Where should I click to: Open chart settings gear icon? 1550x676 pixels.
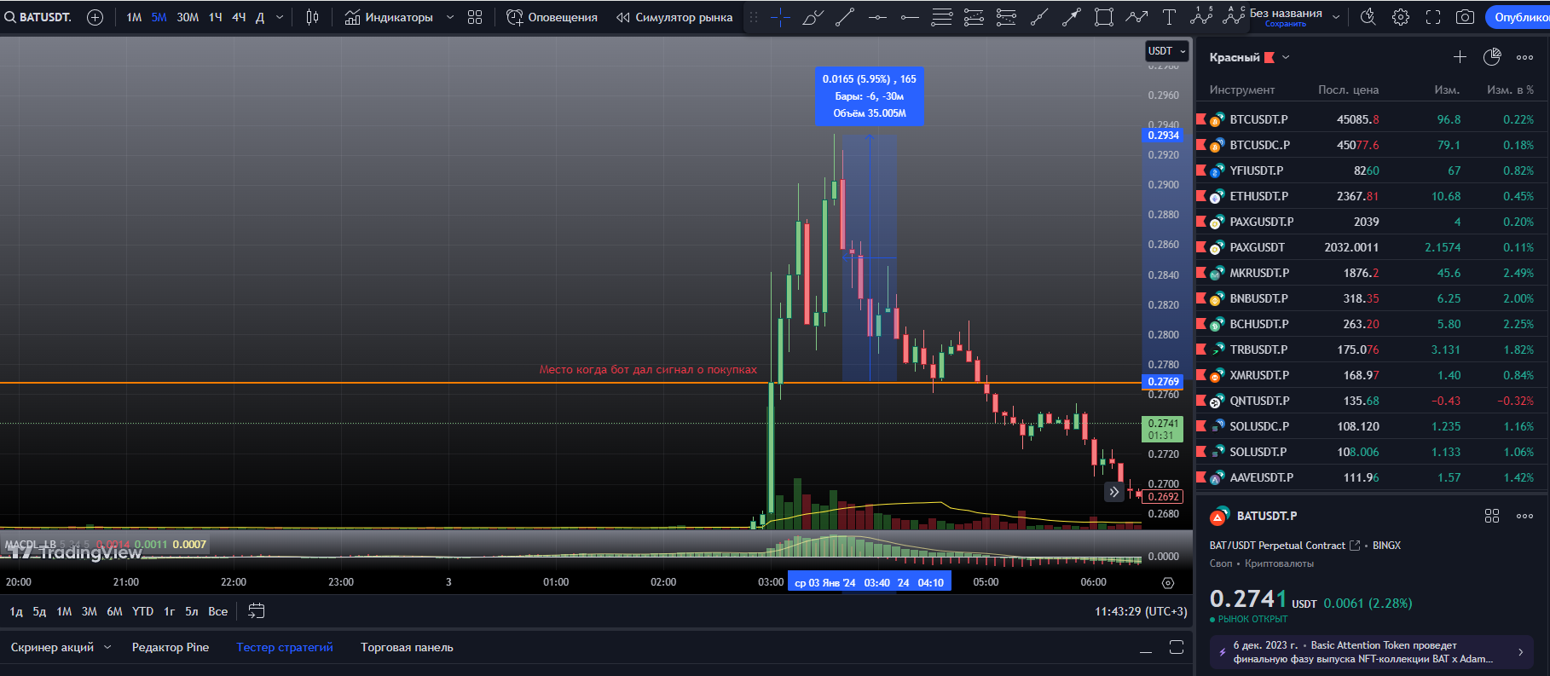tap(1400, 17)
